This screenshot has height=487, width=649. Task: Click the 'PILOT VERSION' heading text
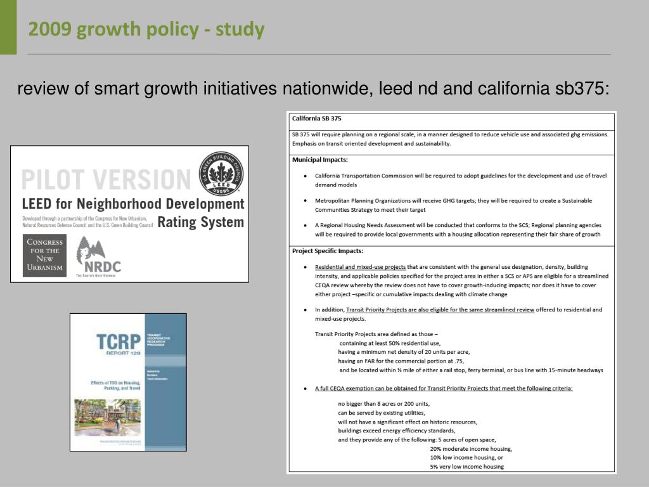(x=106, y=179)
